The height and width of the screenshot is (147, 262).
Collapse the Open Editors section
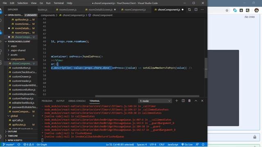21,15
